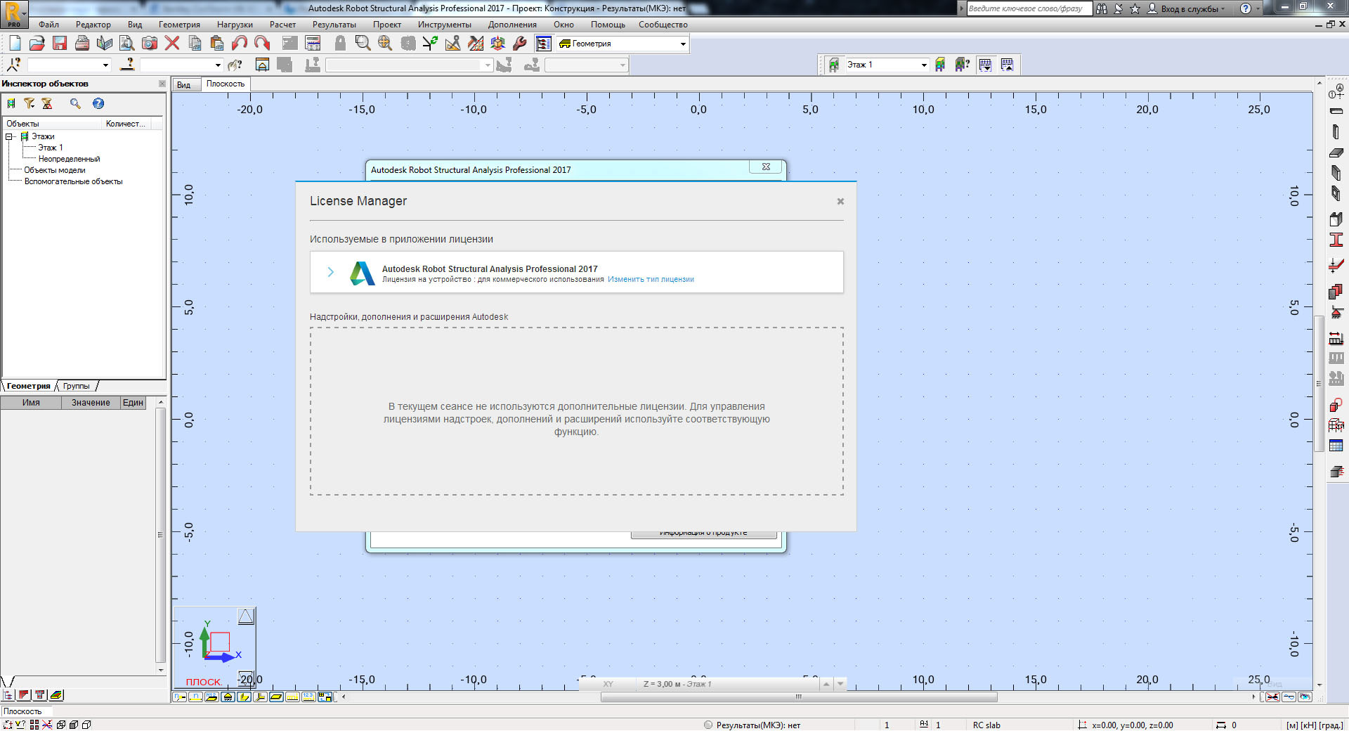Open the Результаты menu
1349x731 pixels.
(334, 25)
